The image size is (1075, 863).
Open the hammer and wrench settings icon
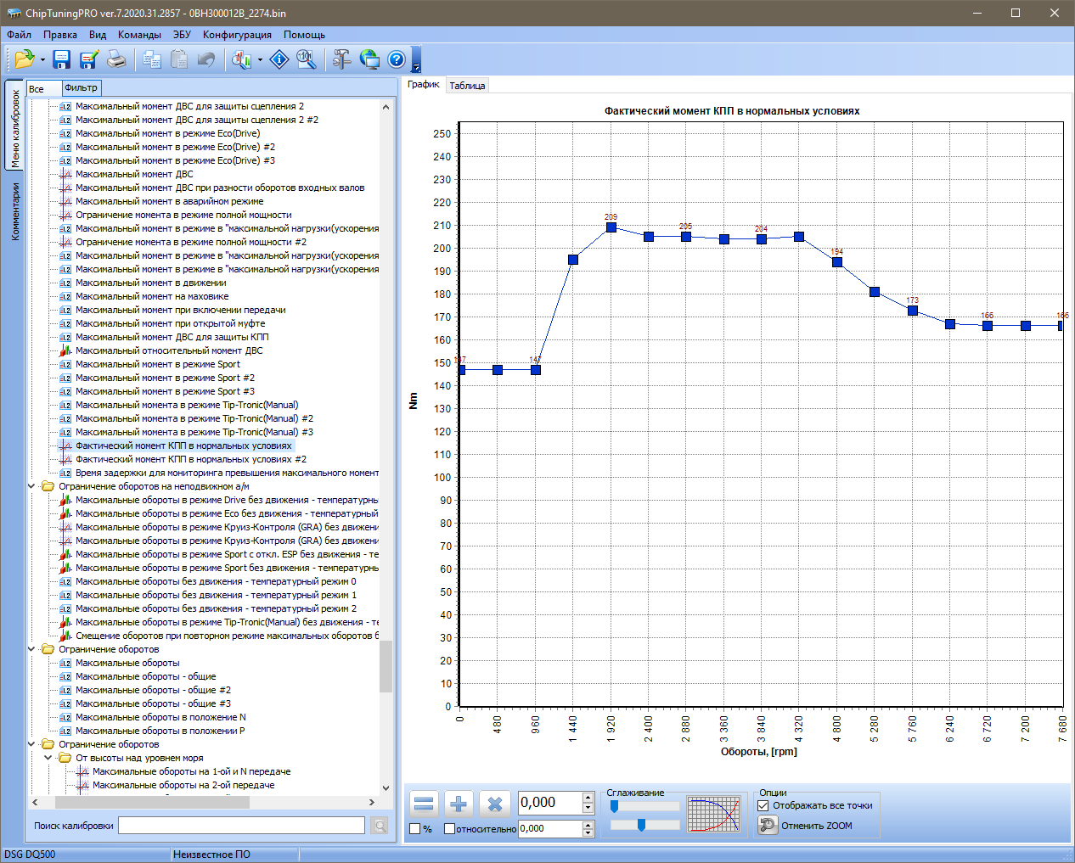tap(341, 59)
